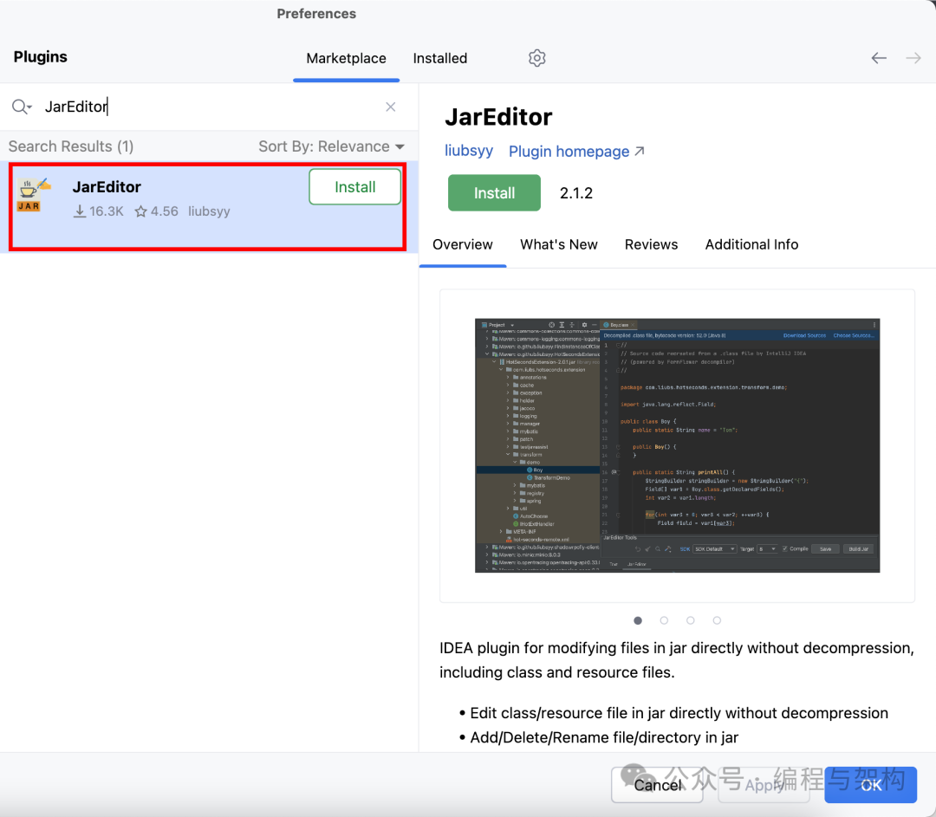The width and height of the screenshot is (936, 817).
Task: Open the What's New tab
Action: point(559,244)
